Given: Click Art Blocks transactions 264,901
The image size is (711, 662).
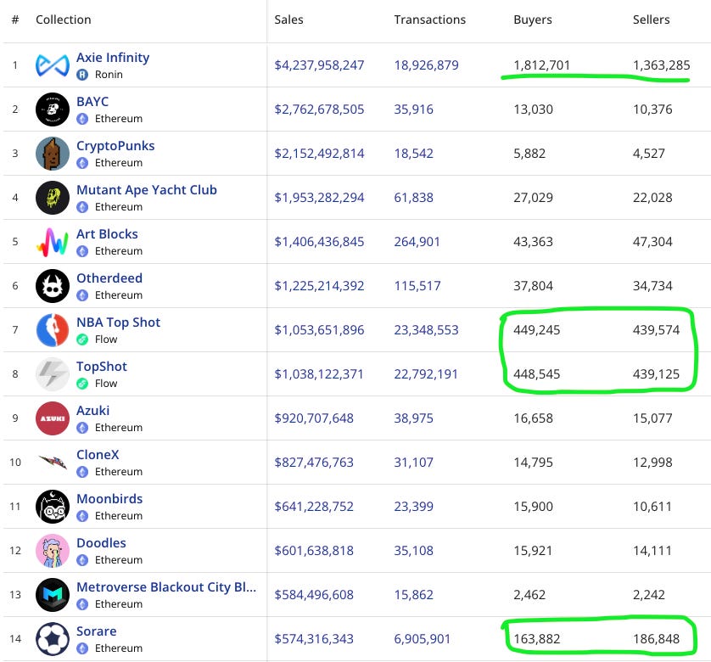Looking at the screenshot, I should pos(417,242).
